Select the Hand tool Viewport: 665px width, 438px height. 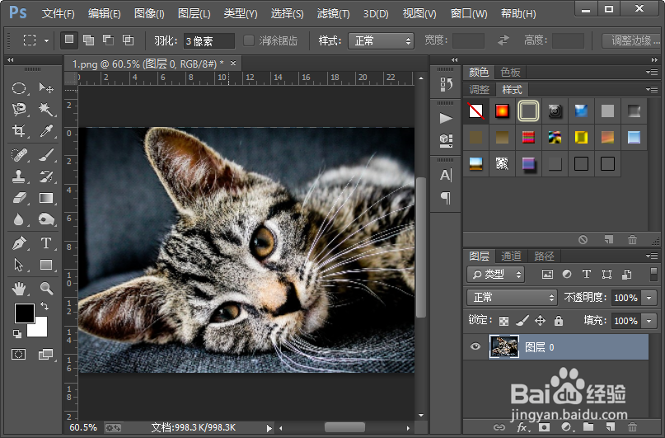point(19,289)
